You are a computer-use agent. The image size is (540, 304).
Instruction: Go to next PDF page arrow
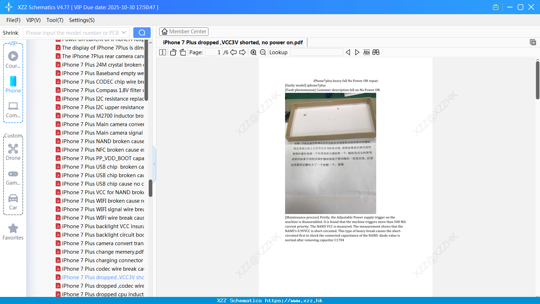[x=243, y=52]
